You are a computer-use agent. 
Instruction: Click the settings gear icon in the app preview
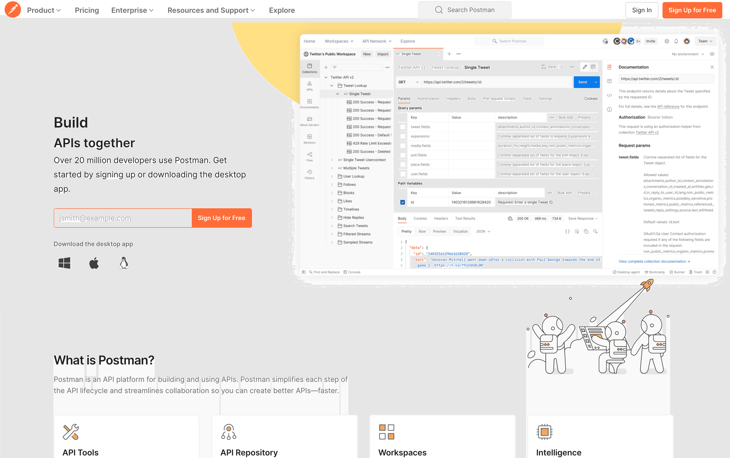667,41
